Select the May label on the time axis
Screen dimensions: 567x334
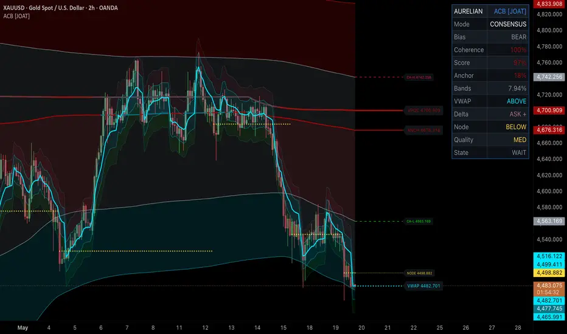pyautogui.click(x=23, y=327)
